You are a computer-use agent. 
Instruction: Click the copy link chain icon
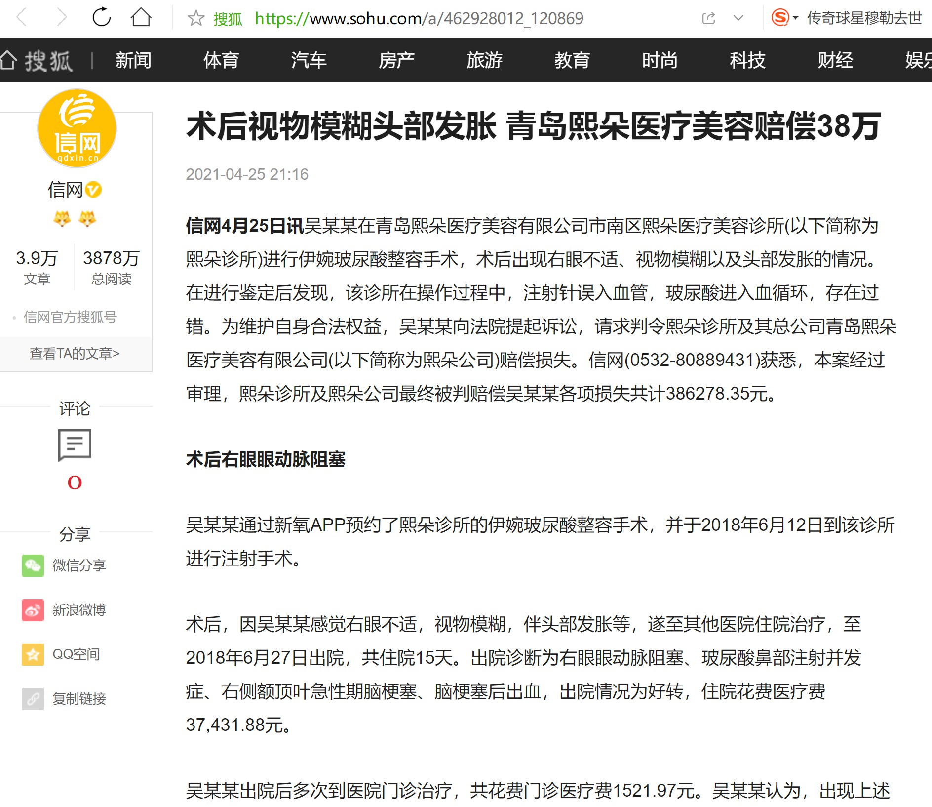33,699
